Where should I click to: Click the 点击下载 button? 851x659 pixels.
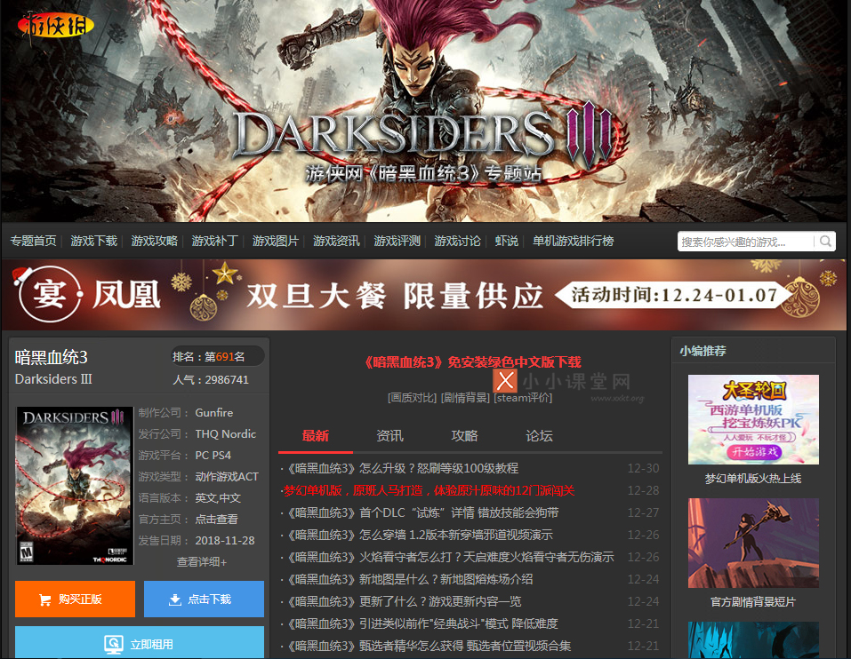pyautogui.click(x=204, y=599)
